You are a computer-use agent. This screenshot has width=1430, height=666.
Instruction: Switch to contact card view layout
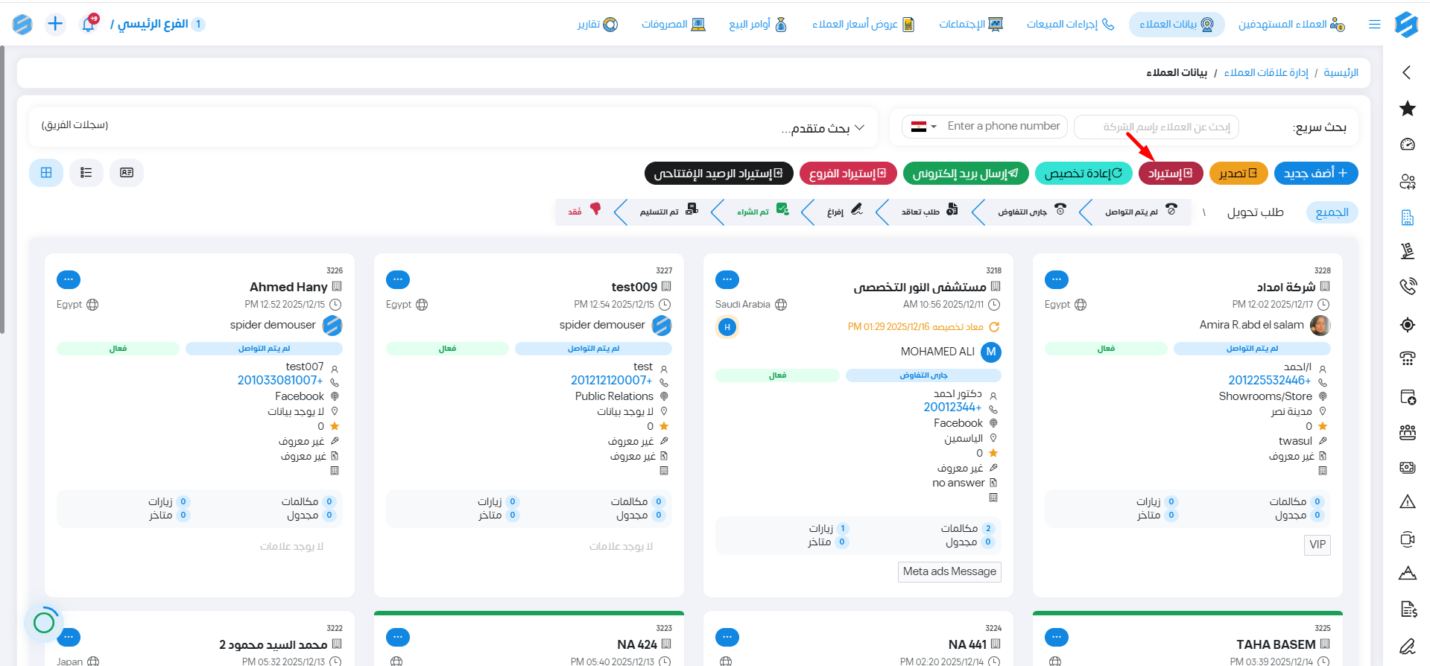(x=127, y=173)
